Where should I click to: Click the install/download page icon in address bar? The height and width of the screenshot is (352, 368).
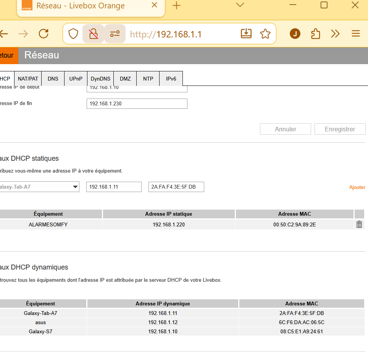click(x=246, y=34)
